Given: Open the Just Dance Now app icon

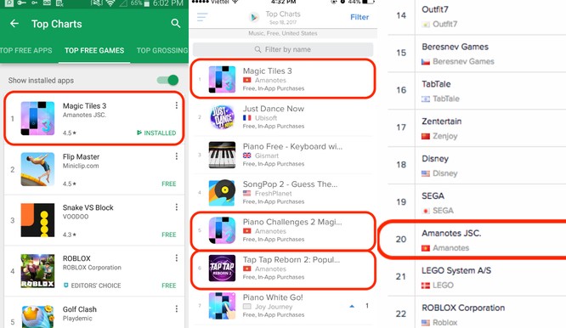Looking at the screenshot, I should click(223, 117).
